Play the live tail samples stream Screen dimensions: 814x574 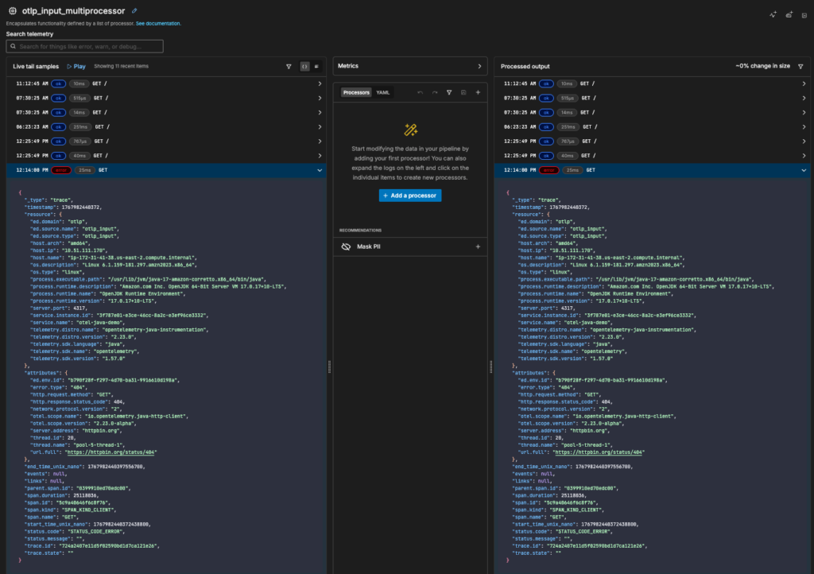[76, 67]
